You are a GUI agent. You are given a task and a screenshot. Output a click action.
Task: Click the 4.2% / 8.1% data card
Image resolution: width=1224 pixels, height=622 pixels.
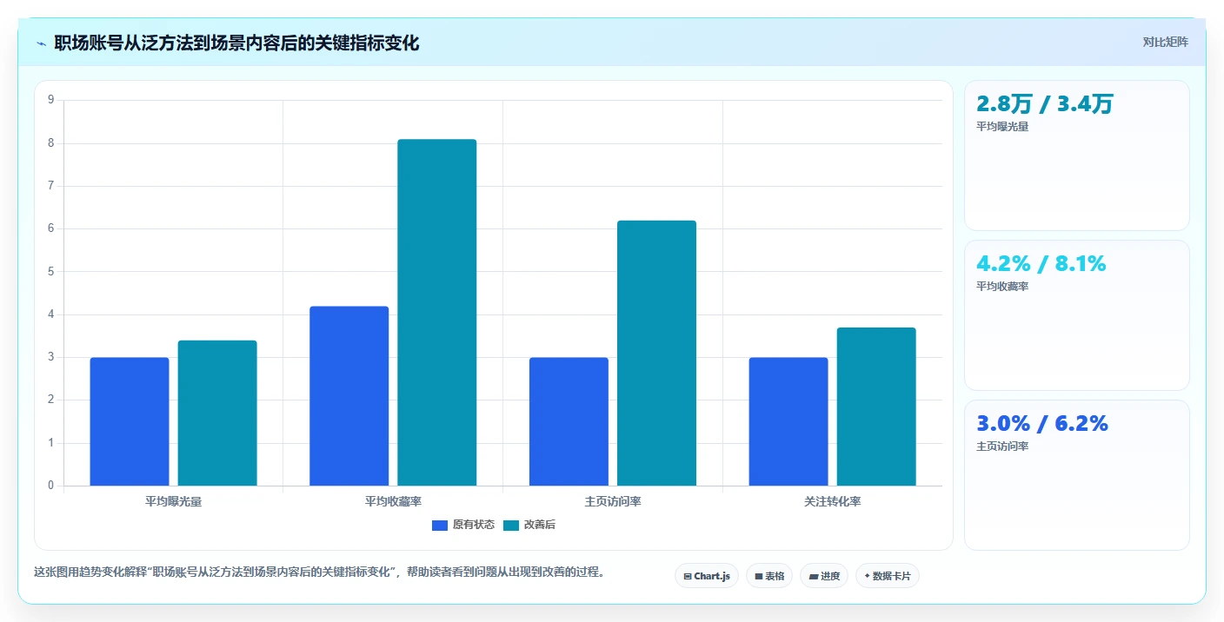1077,315
